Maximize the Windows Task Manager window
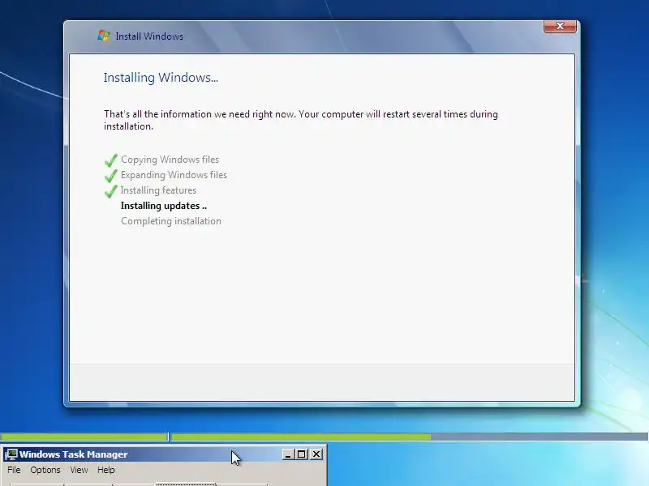 tap(302, 454)
